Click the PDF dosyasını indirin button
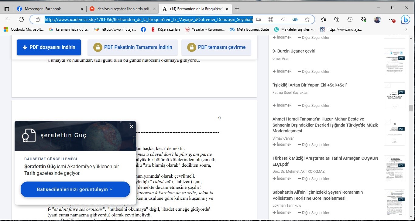 [49, 47]
